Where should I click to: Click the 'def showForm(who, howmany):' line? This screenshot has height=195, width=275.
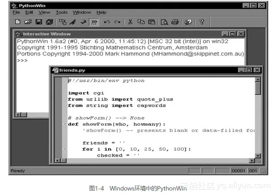coord(117,124)
